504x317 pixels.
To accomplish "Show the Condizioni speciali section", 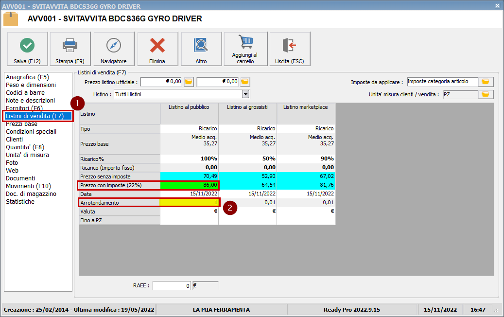I will [x=31, y=131].
